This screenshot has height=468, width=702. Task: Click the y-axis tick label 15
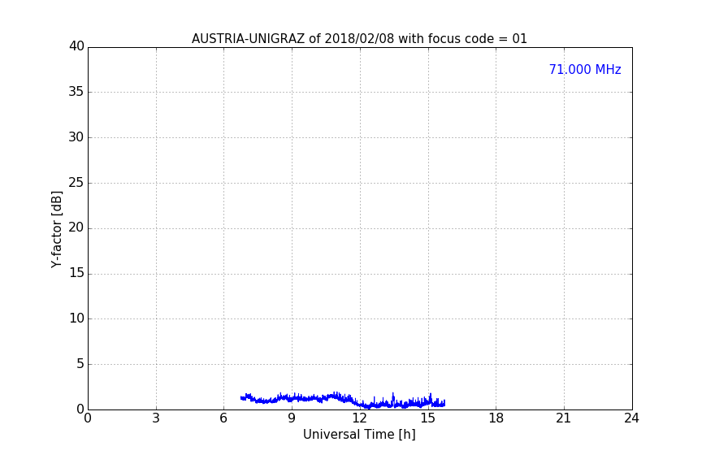click(76, 273)
